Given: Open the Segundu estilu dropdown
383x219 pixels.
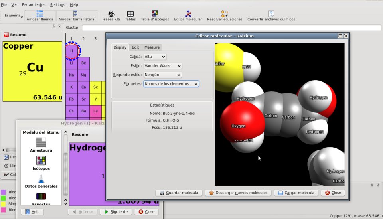Looking at the screenshot, I should [163, 75].
